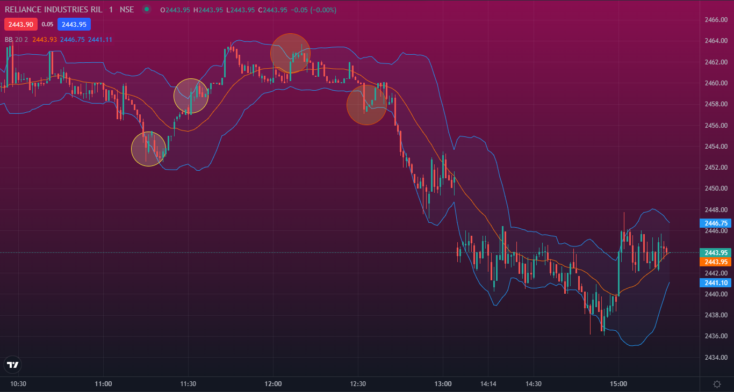Click the high value "H2443.95"
Image resolution: width=734 pixels, height=392 pixels.
207,10
